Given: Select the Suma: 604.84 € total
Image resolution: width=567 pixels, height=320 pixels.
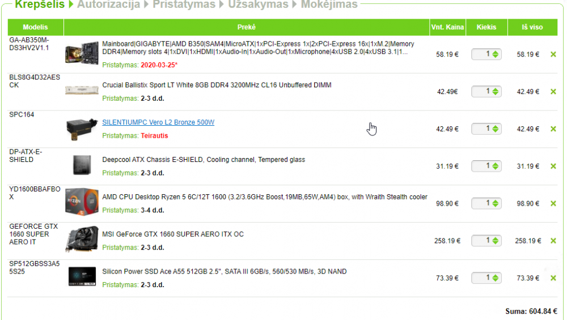Looking at the screenshot, I should tap(531, 312).
